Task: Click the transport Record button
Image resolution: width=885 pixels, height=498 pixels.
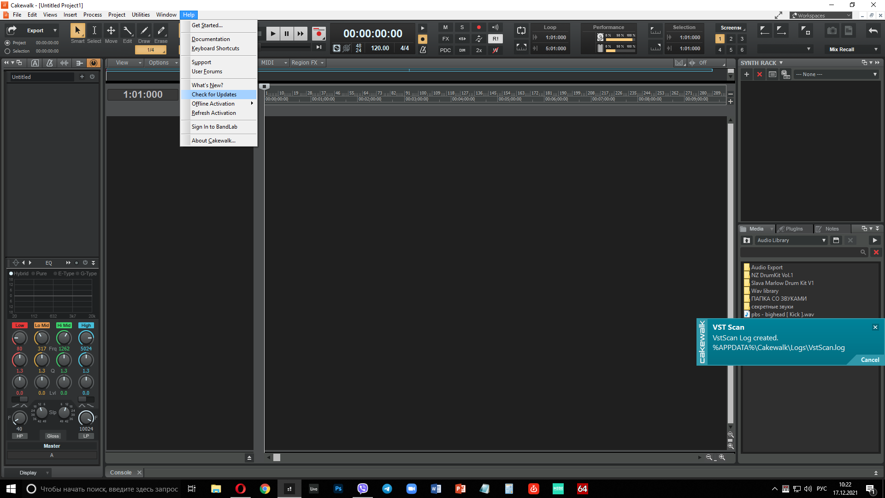Action: click(319, 34)
